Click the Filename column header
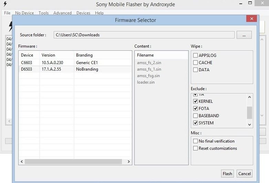Viewport: 269px width, 183px height. point(161,55)
